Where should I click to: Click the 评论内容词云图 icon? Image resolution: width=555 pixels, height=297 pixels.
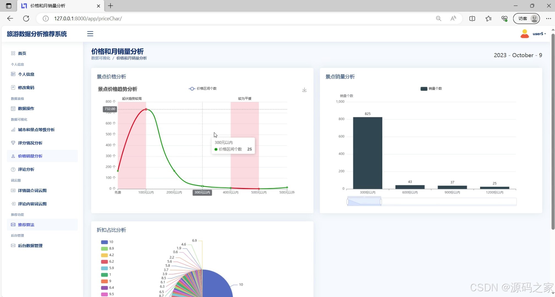(13, 204)
